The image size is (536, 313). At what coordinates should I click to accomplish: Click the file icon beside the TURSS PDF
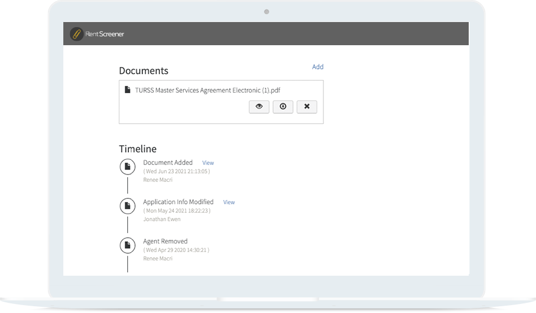pyautogui.click(x=128, y=90)
